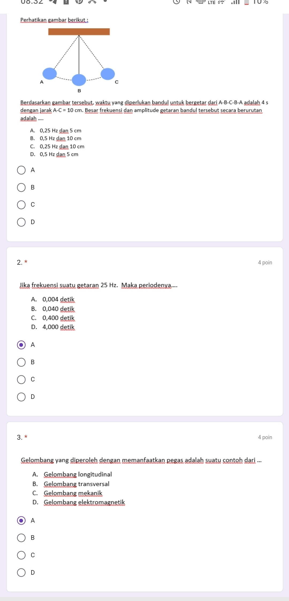Screen dimensions: 289x601
Task: Select radio A in question 2
Action: [x=21, y=345]
